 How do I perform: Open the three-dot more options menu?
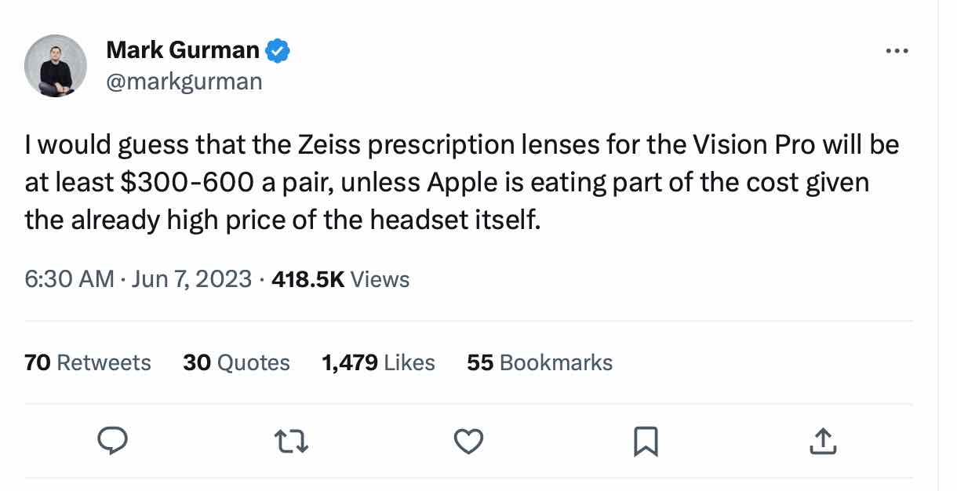click(x=896, y=51)
